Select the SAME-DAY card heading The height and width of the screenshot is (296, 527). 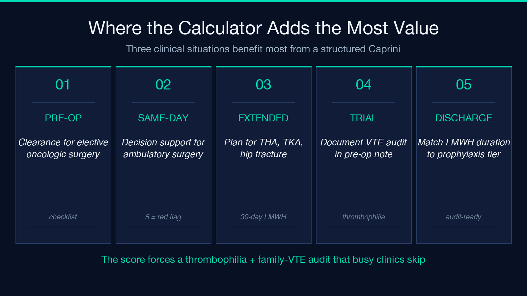click(x=163, y=118)
